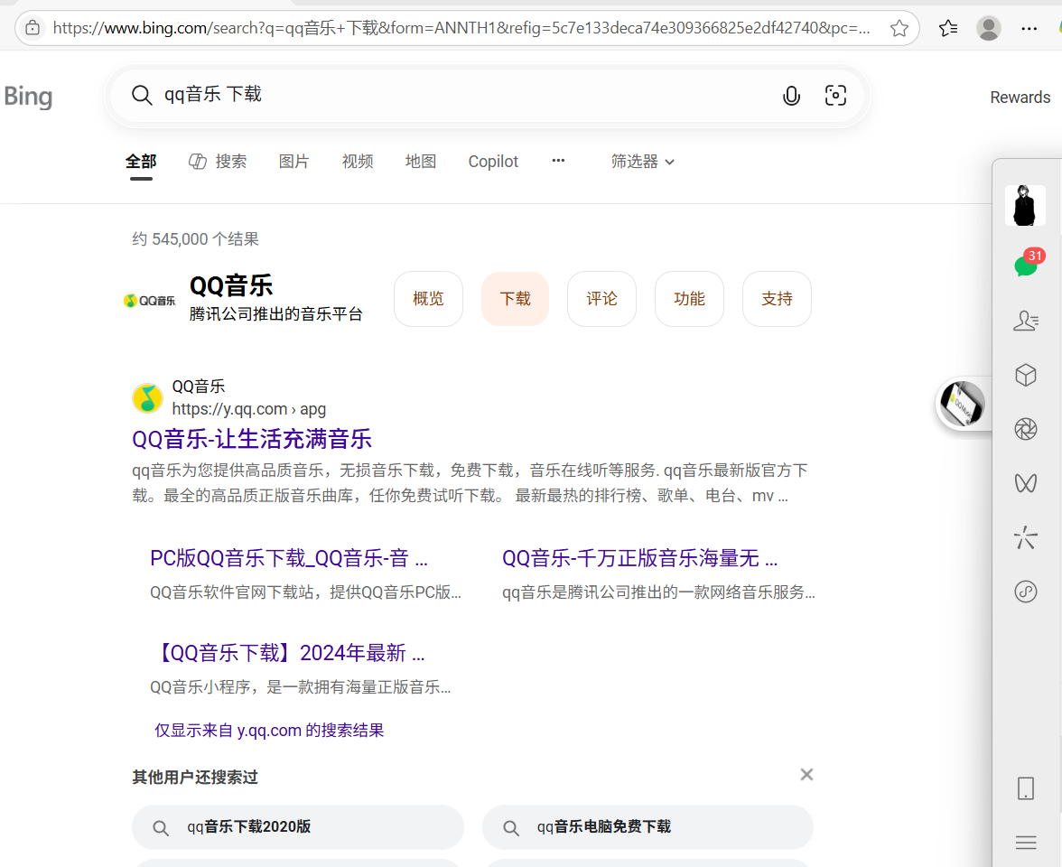Click the QQ音乐 logo beside the entity title
The image size is (1062, 867).
[150, 300]
